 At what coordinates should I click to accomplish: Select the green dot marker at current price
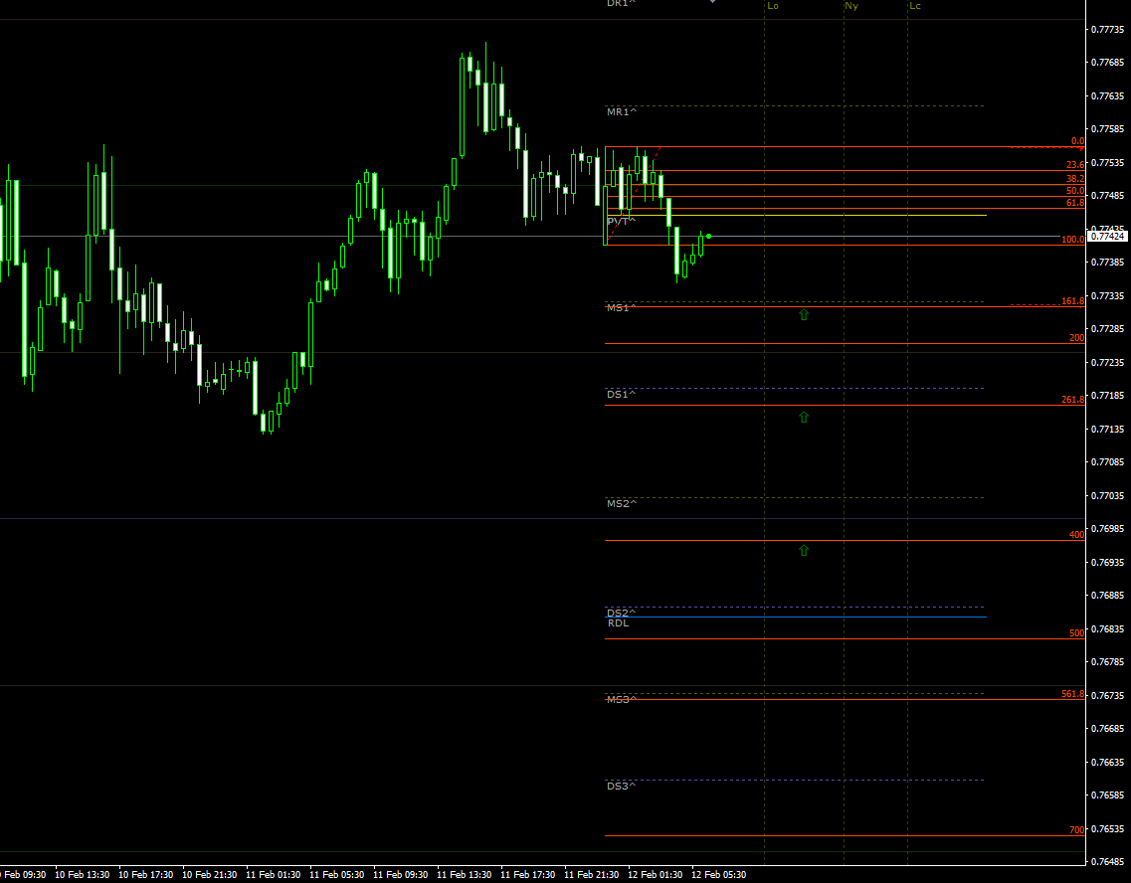tap(709, 236)
